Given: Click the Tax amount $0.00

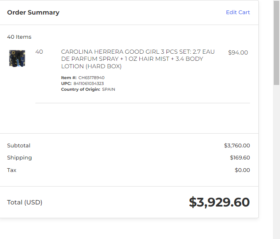Looking at the screenshot, I should (242, 170).
